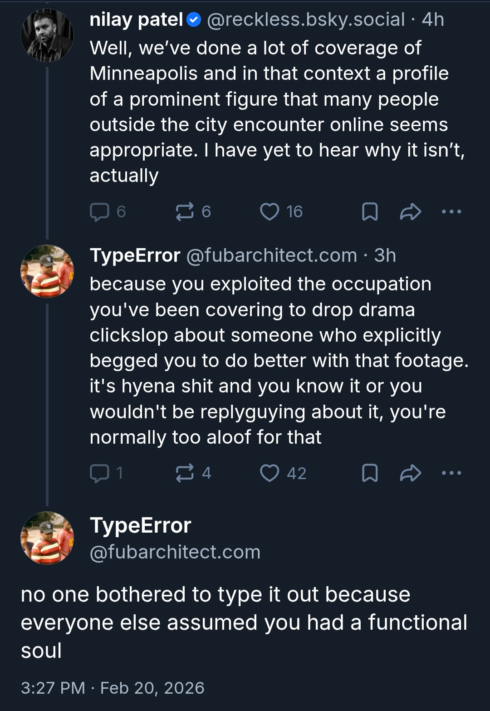Like nilay patel's post

(269, 212)
